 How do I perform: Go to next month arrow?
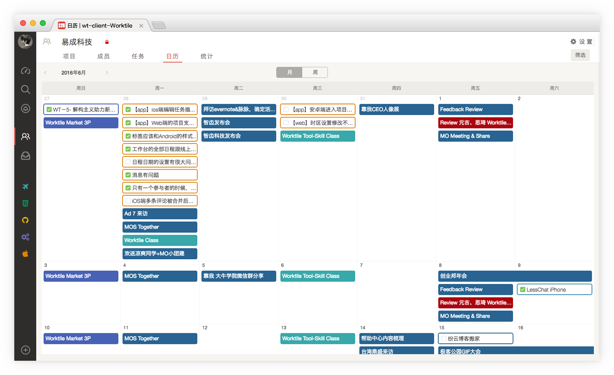107,73
